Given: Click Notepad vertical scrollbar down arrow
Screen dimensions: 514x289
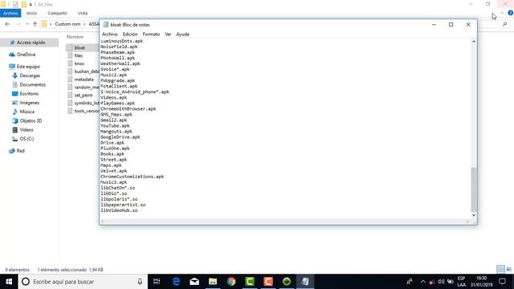Looking at the screenshot, I should pyautogui.click(x=474, y=215).
